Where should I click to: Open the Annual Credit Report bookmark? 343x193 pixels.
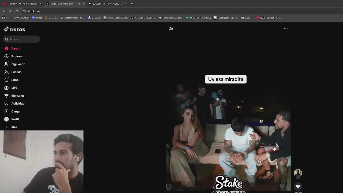116,18
